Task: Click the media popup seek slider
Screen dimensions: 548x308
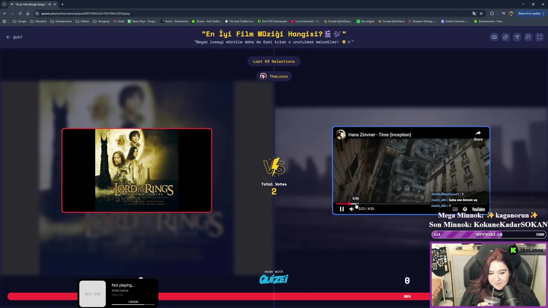Action: 133,305
